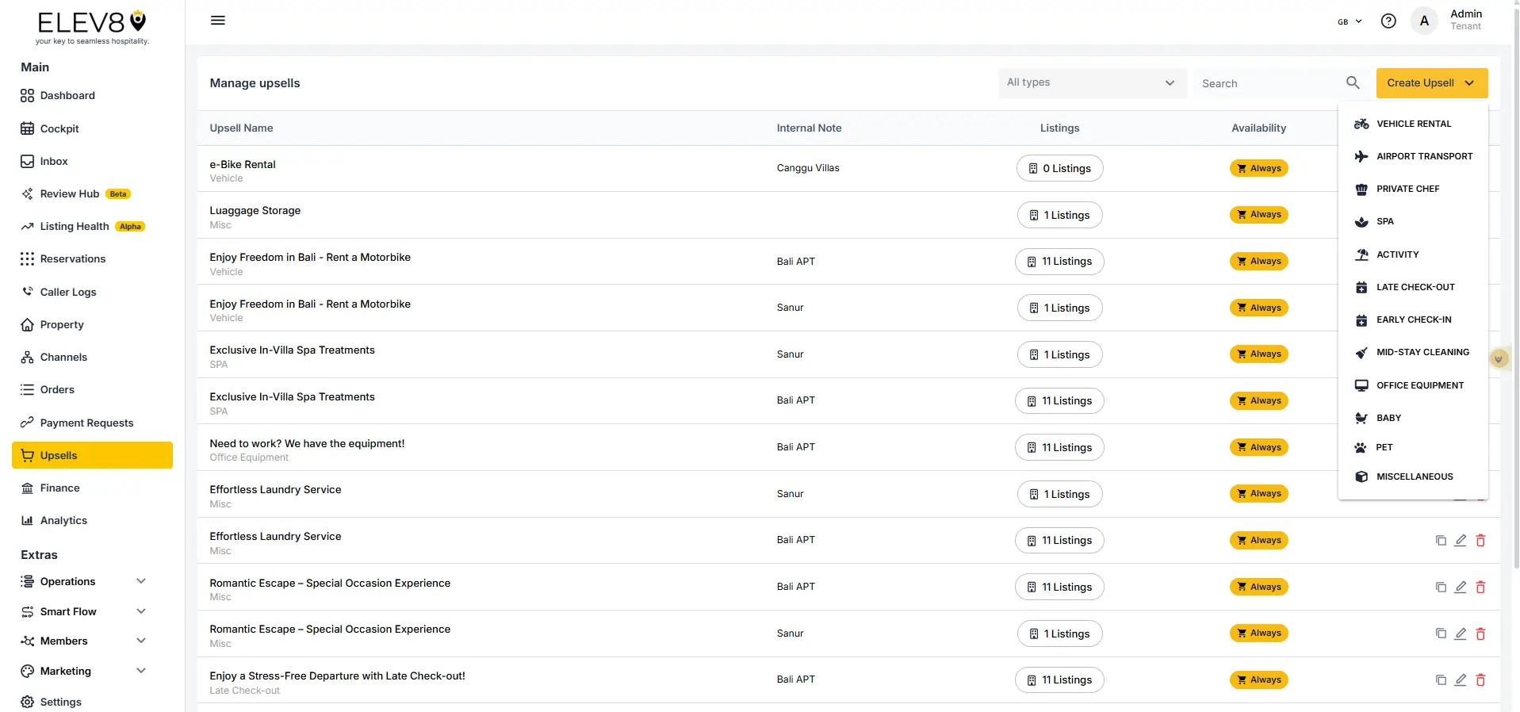Collapse the Create Upsell dropdown button

coord(1431,82)
